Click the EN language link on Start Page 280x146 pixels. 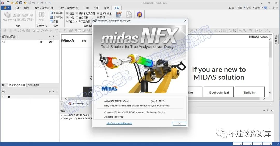coord(84,41)
